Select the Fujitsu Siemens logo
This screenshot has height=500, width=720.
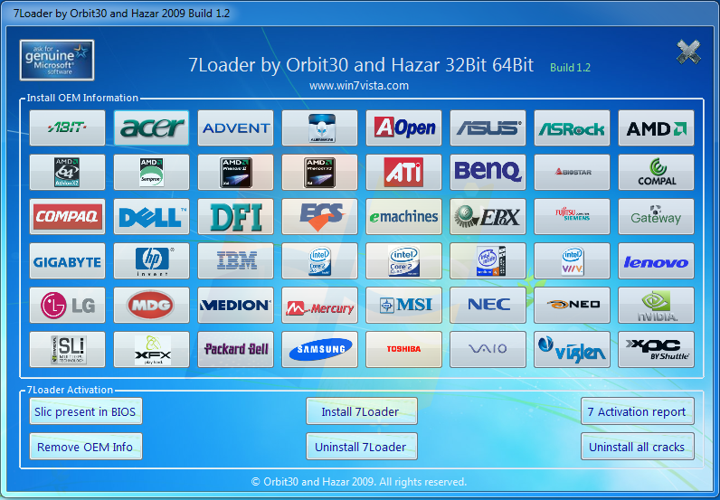click(572, 217)
